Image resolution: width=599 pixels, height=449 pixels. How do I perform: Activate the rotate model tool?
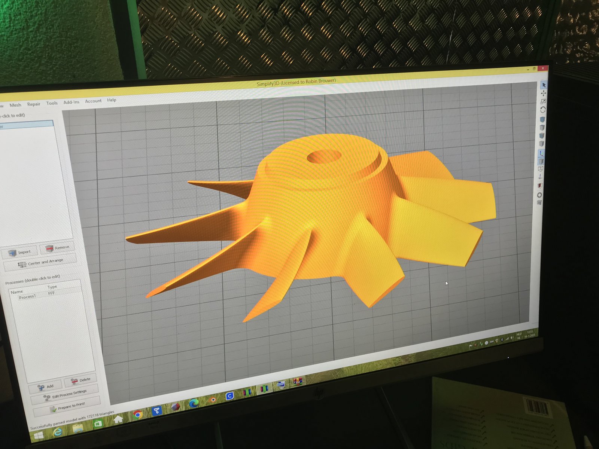(543, 110)
